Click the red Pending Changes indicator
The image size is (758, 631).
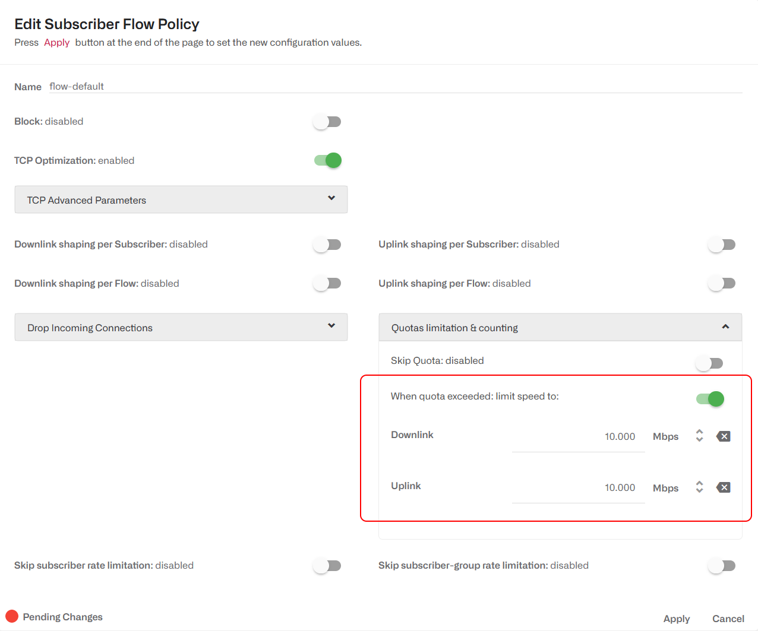pos(12,616)
